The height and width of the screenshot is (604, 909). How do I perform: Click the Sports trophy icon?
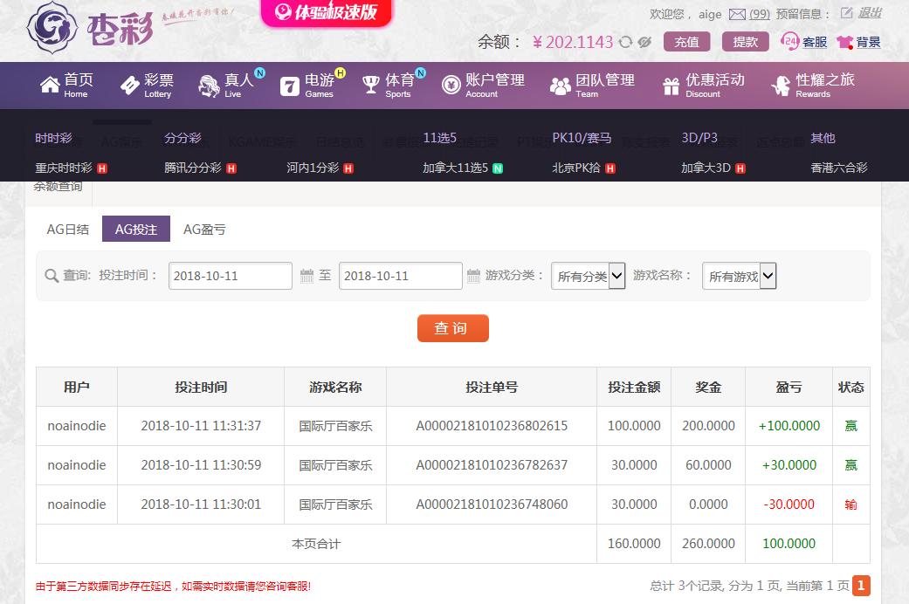[371, 86]
